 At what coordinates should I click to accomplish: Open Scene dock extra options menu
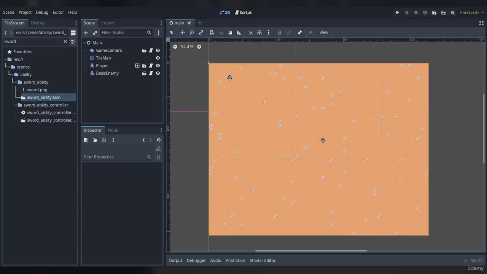pyautogui.click(x=158, y=33)
